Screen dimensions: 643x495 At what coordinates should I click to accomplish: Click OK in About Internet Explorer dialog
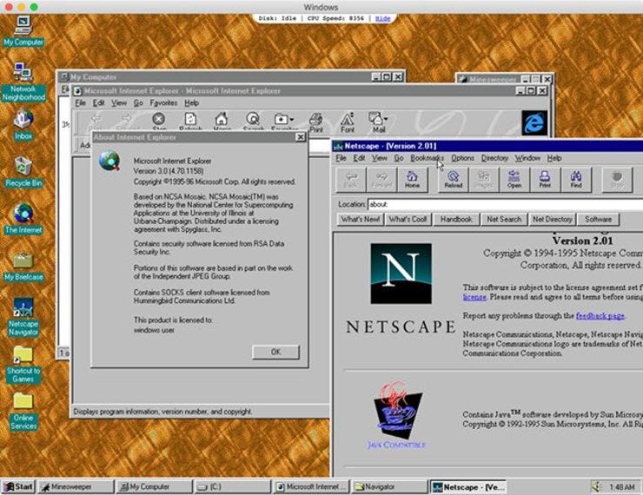coord(275,352)
